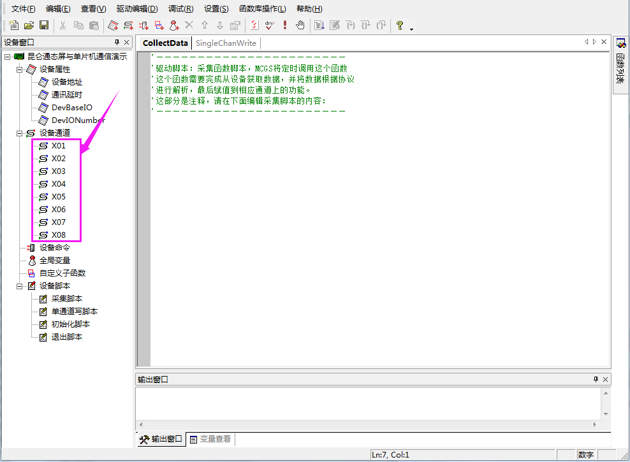The height and width of the screenshot is (462, 630).
Task: Click the open folder toolbar icon
Action: (x=29, y=25)
